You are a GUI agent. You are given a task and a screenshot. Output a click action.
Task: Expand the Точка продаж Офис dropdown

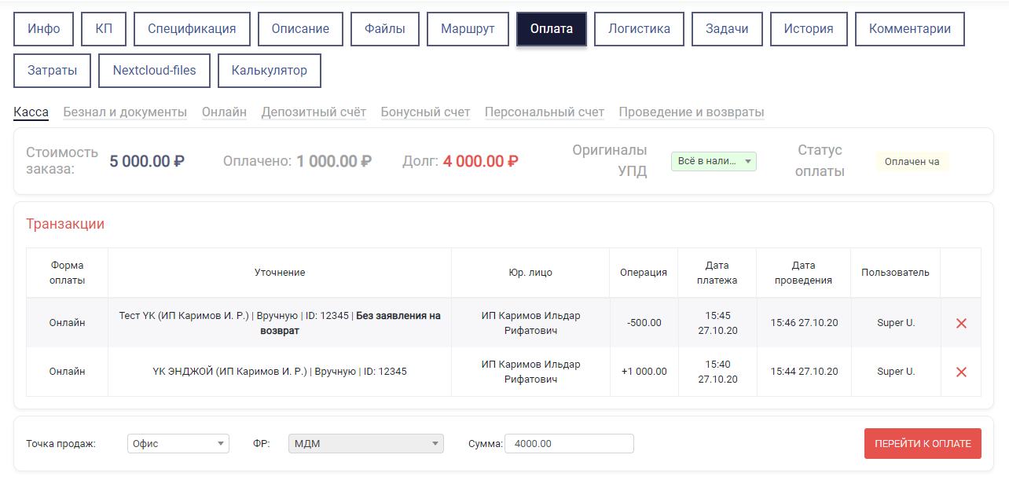click(178, 444)
